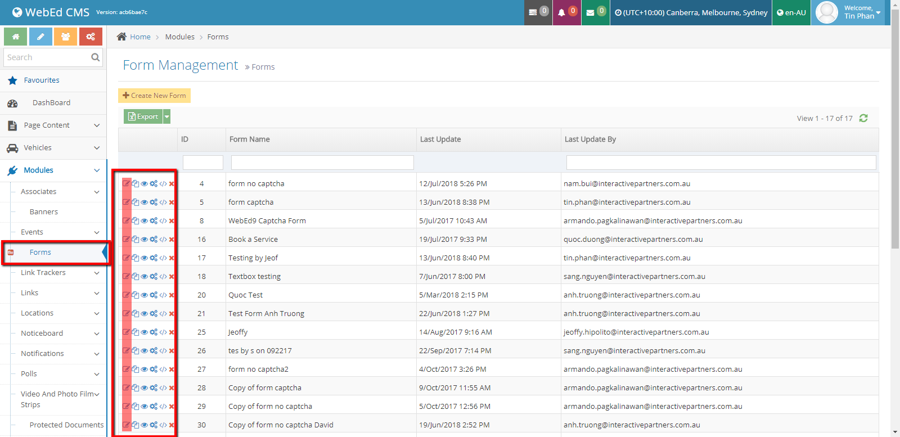The height and width of the screenshot is (437, 900).
Task: View the Jeoffy form via eye icon
Action: point(145,332)
